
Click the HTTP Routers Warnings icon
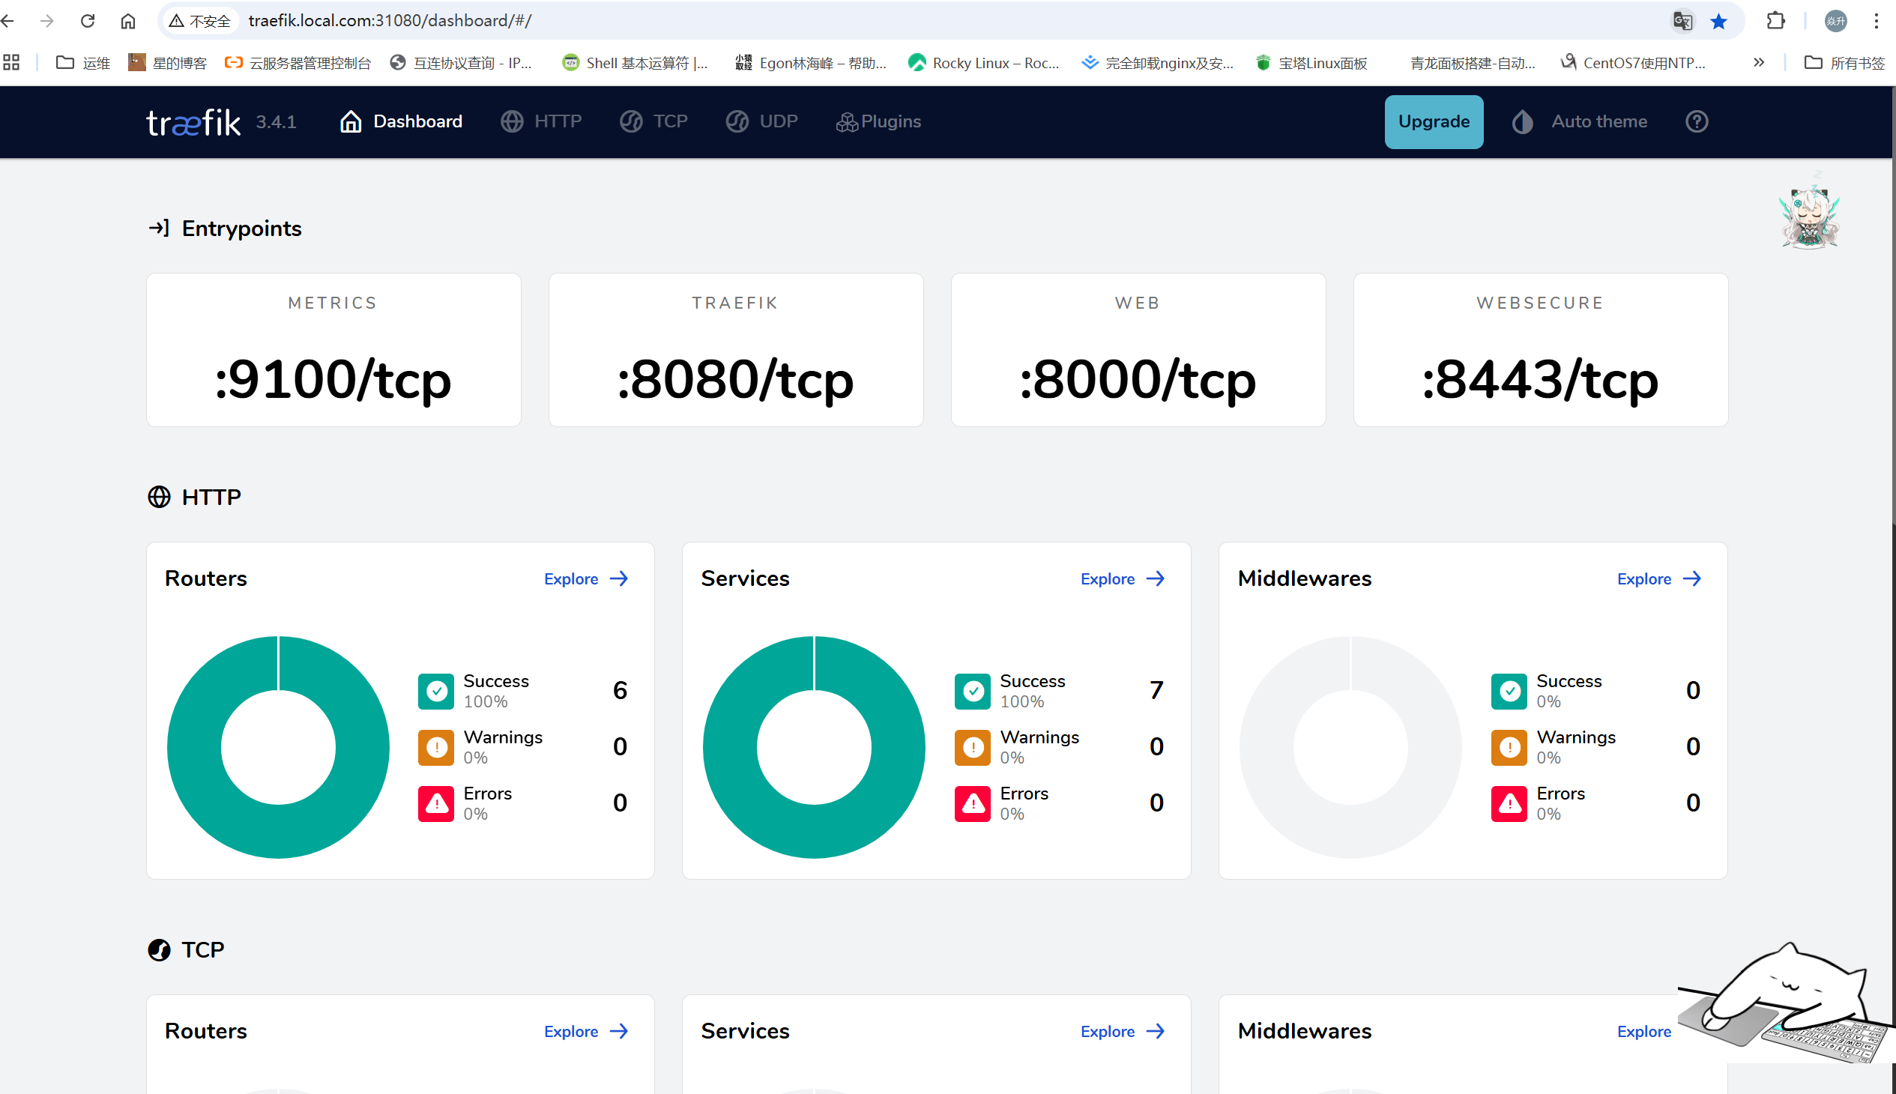pos(436,748)
